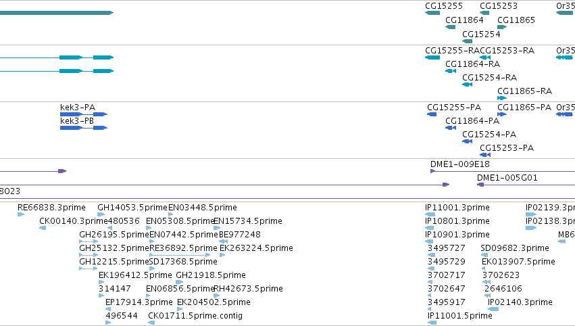Click EST entry 496544
The image size is (575, 326).
click(122, 316)
